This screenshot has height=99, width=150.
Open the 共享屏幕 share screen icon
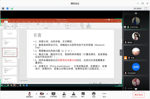(53, 95)
